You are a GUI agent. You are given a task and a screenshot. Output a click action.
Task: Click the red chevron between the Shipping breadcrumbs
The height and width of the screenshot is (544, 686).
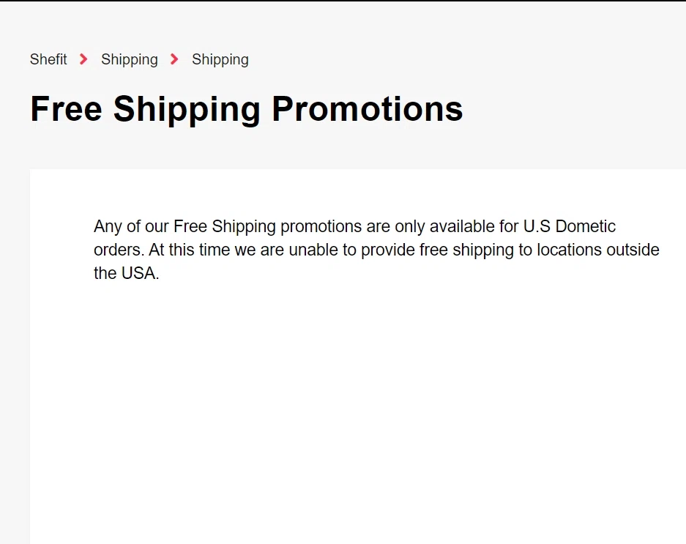[174, 59]
